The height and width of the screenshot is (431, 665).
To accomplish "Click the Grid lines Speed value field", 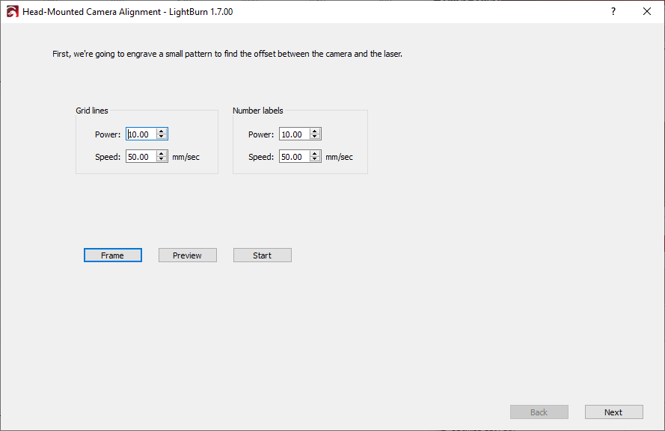I will [x=141, y=157].
